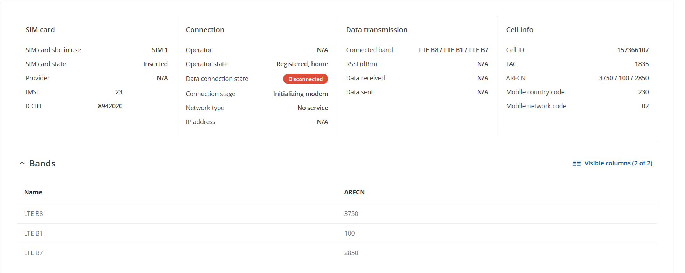This screenshot has height=273, width=685.
Task: Click the Initializing modem connection stage
Action: click(301, 94)
